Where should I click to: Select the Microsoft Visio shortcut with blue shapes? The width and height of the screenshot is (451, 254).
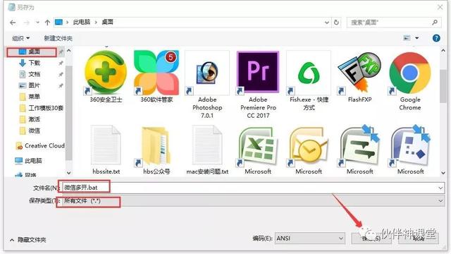[410, 146]
